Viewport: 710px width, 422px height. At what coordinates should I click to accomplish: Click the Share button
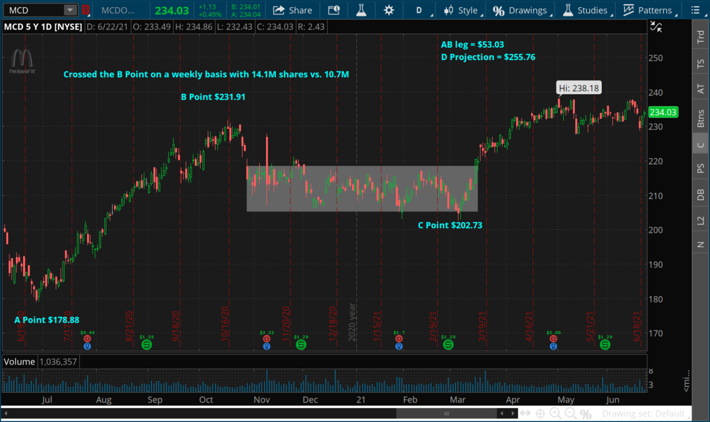pos(292,10)
